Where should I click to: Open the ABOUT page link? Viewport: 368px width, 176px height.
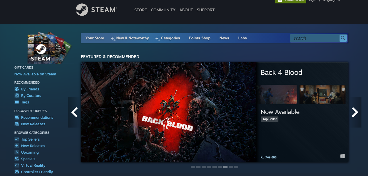[186, 10]
